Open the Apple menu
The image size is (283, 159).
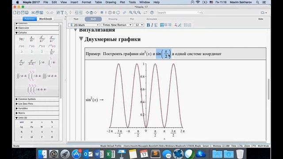pyautogui.click(x=17, y=2)
